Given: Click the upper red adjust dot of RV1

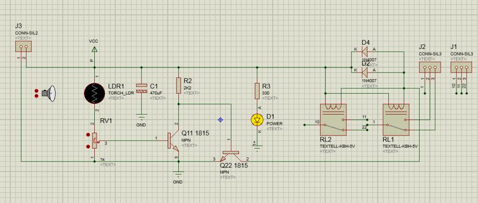Looking at the screenshot, I should pyautogui.click(x=88, y=135).
